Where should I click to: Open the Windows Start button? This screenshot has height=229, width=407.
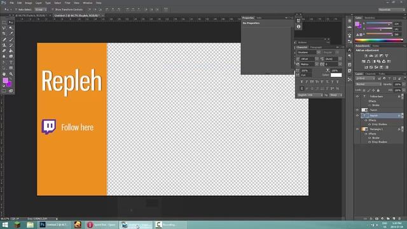pos(5,225)
